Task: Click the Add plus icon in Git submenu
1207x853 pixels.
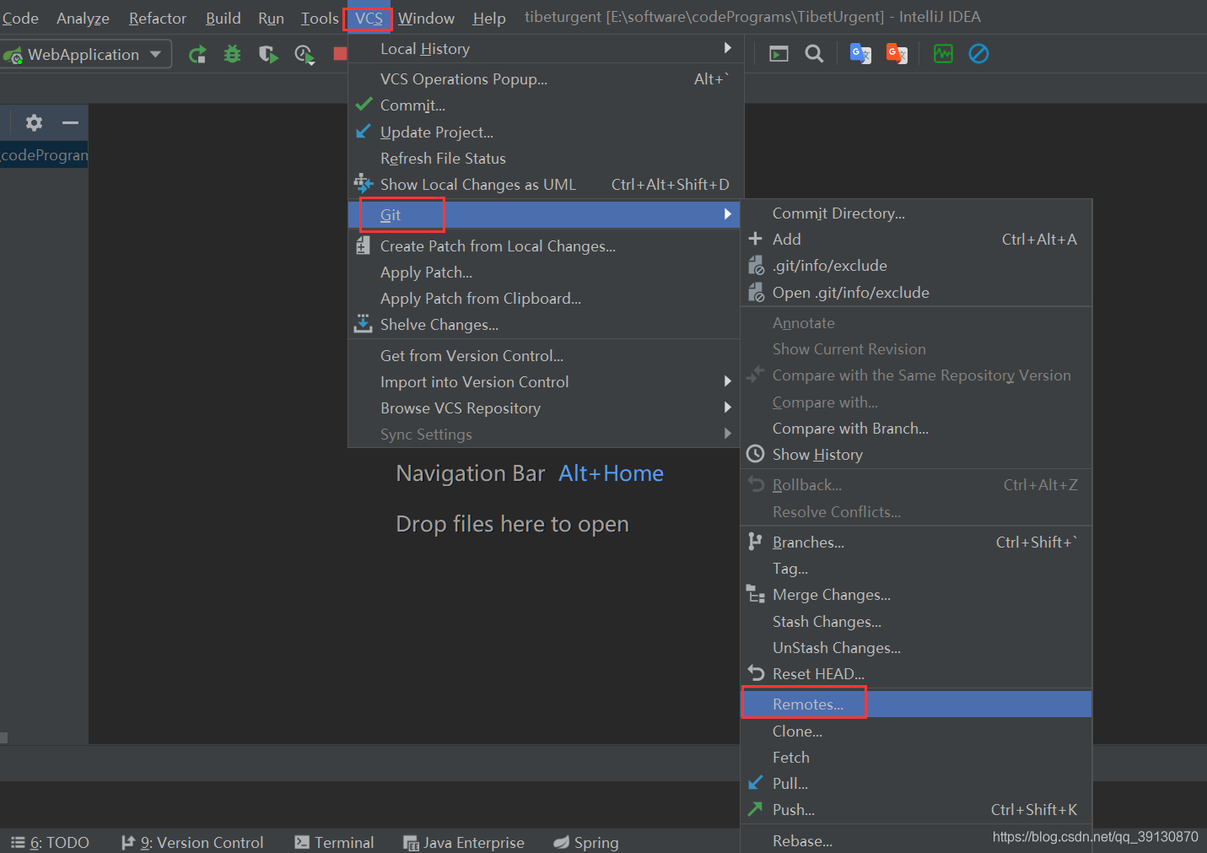Action: tap(755, 239)
